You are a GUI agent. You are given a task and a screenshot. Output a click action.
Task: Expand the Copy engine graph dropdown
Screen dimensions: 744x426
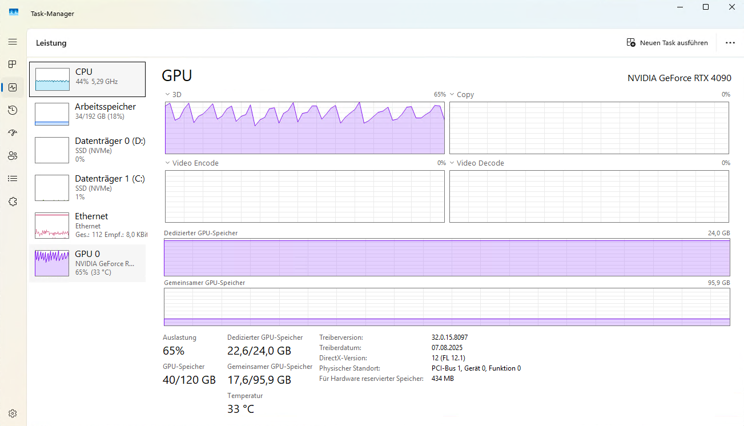pos(452,94)
